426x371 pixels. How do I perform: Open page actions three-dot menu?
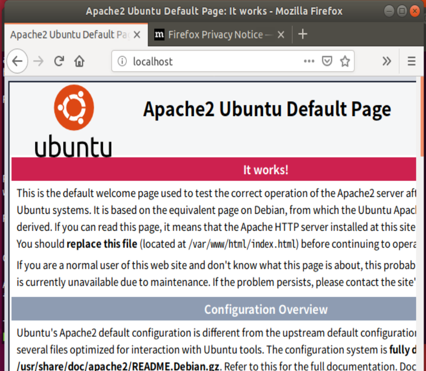pos(309,61)
